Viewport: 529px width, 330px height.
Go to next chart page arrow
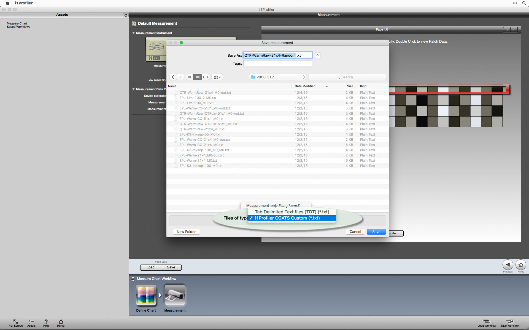click(514, 29)
